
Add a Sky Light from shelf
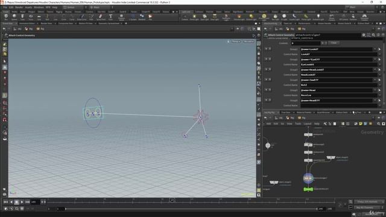pos(276,17)
